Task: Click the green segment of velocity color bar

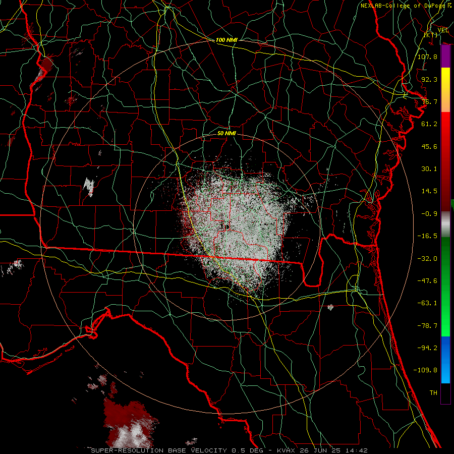Action: 445,287
